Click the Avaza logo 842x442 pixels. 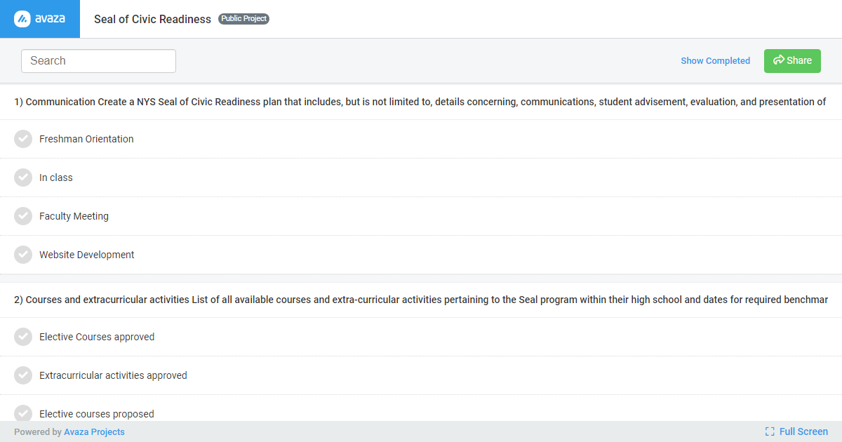click(40, 19)
